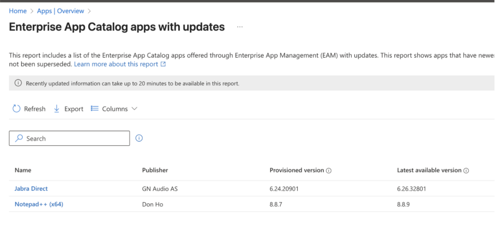Open the Notepad++ (x64) app entry

coord(39,204)
